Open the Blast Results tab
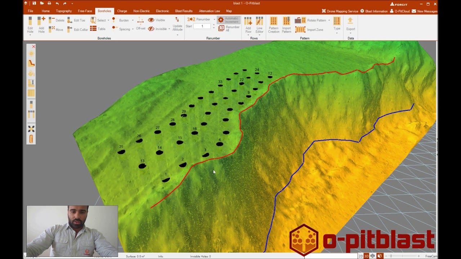The width and height of the screenshot is (461, 259). pos(184,11)
